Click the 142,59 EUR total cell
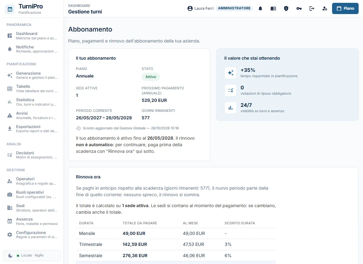Screen dimensions: 363x264 pyautogui.click(x=135, y=244)
